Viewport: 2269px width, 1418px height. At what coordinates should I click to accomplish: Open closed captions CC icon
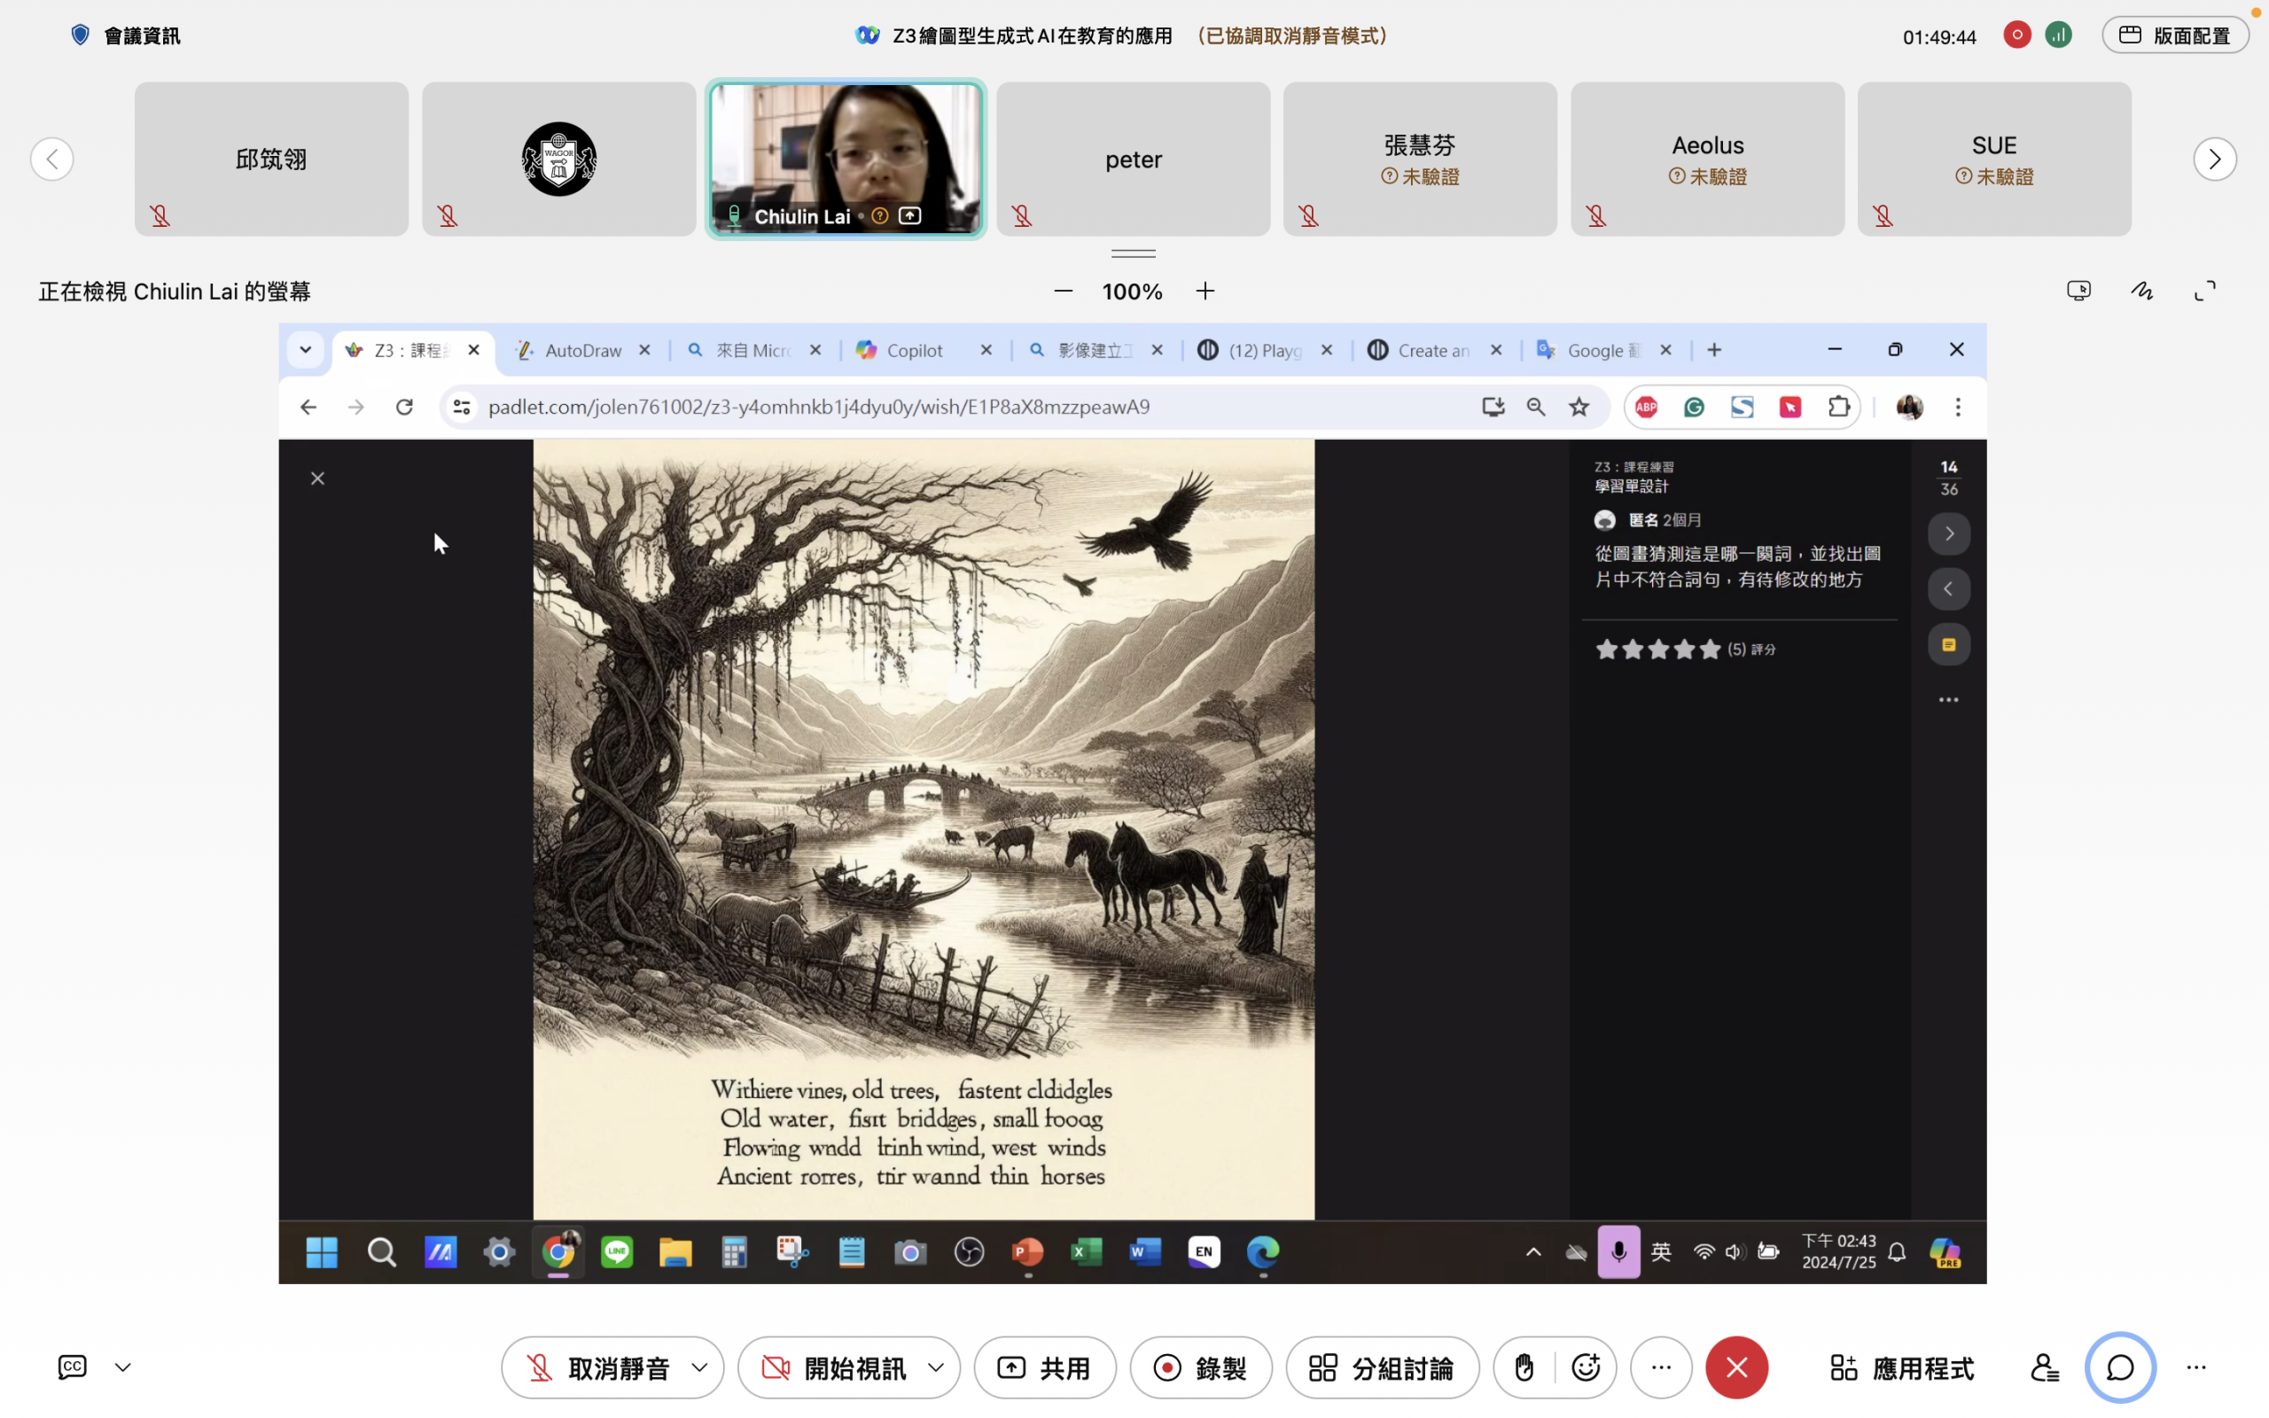pyautogui.click(x=72, y=1367)
